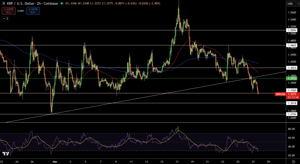Click the 1.5400 price axis tick

coord(292,20)
